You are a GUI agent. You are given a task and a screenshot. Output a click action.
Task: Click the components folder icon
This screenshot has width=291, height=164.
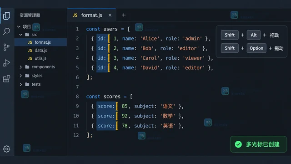[27, 67]
